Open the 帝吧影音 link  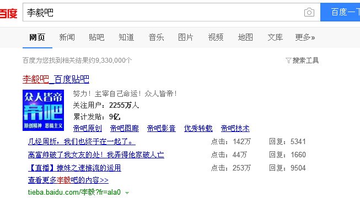click(162, 128)
